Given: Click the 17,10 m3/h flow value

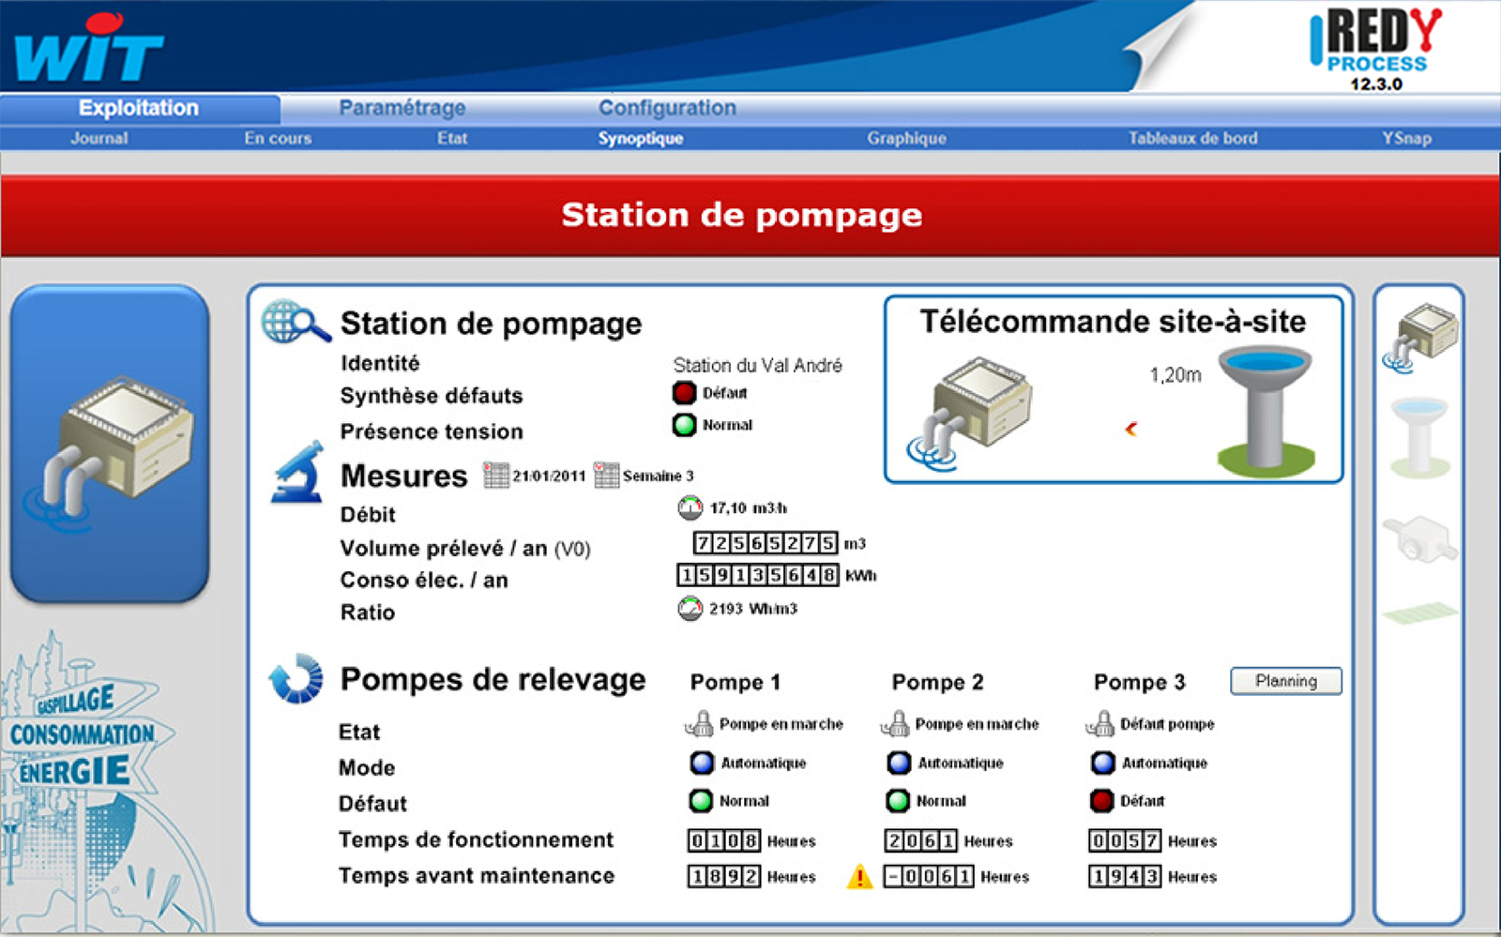Looking at the screenshot, I should [x=749, y=508].
